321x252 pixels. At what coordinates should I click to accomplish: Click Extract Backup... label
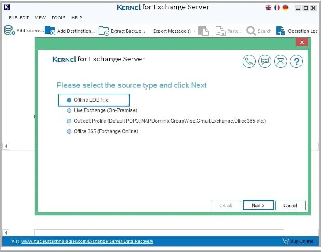[128, 31]
